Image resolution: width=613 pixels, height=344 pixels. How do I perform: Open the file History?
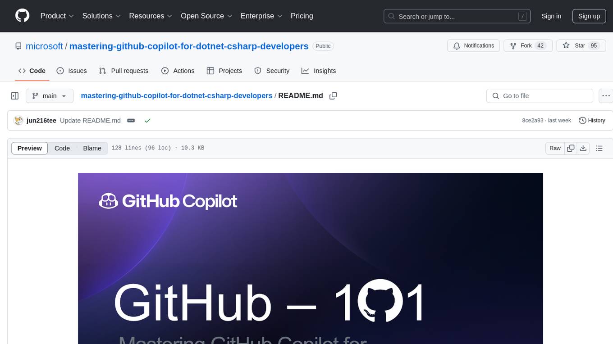592,120
